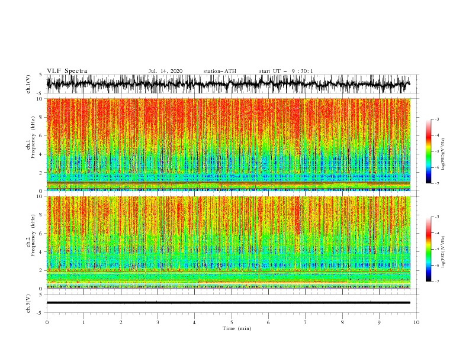The width and height of the screenshot is (469, 362).
Task: Click the time axis tick label "7"
Action: (306, 322)
